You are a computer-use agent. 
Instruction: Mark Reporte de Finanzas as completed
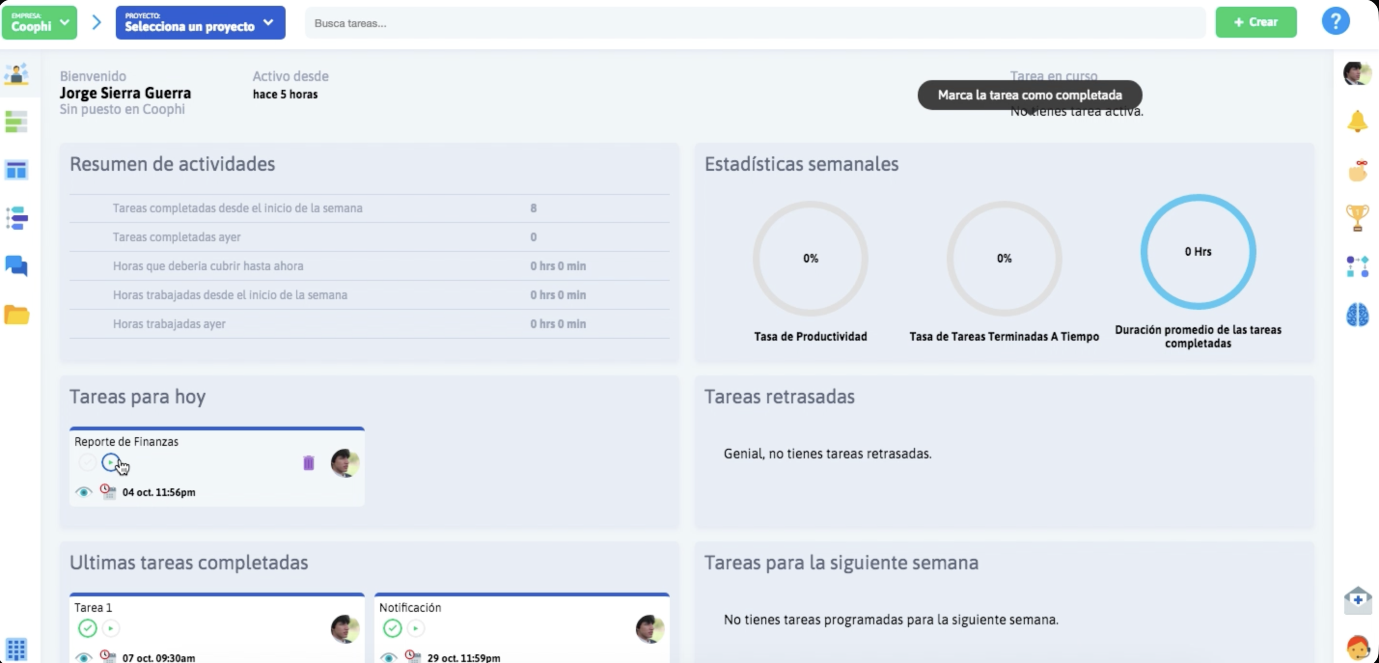pos(87,462)
